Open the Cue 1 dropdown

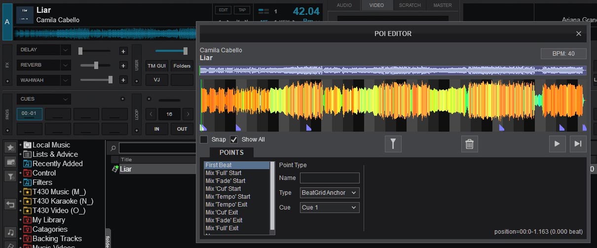pos(330,208)
